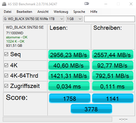Screen dimensions: 136x123
Task: Click the 4K-64Thrd read 1421,31 MB/s
Action: coord(69,76)
